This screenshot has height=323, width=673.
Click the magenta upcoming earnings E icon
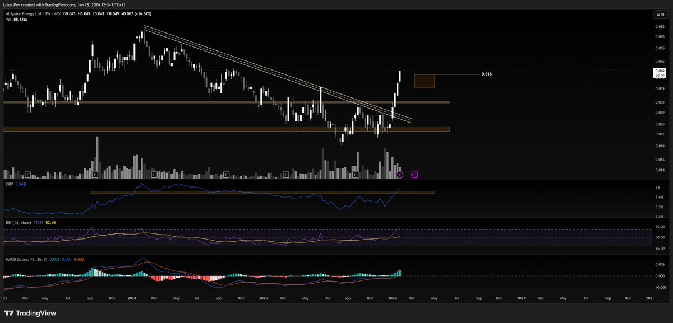(x=415, y=175)
